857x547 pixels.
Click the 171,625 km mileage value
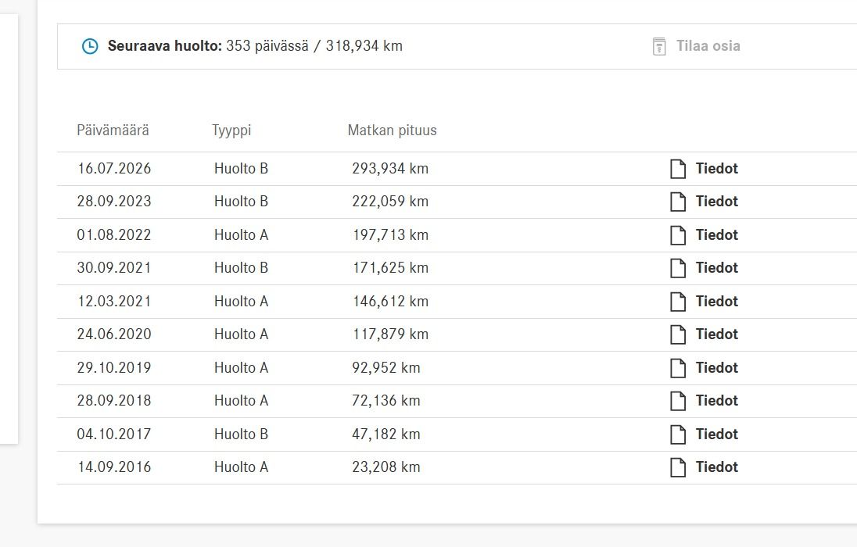(x=390, y=267)
